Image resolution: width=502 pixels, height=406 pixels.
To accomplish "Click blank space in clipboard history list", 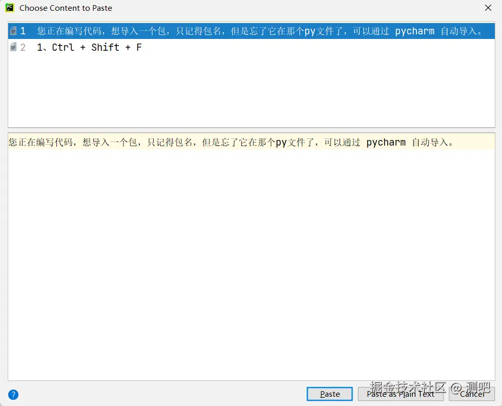I will [252, 91].
